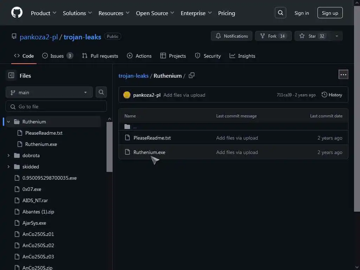
Task: Click file icon of AjarSys.exe
Action: coord(17,223)
